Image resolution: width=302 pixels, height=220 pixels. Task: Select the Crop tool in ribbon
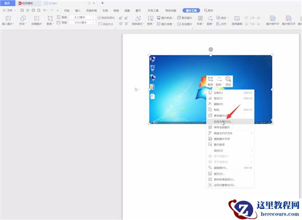[50, 21]
